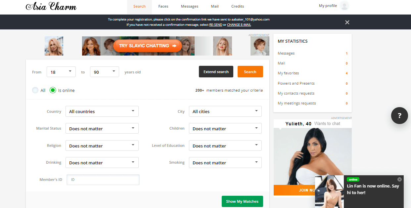The image size is (411, 208).
Task: Expand the Country dropdown
Action: pos(102,111)
